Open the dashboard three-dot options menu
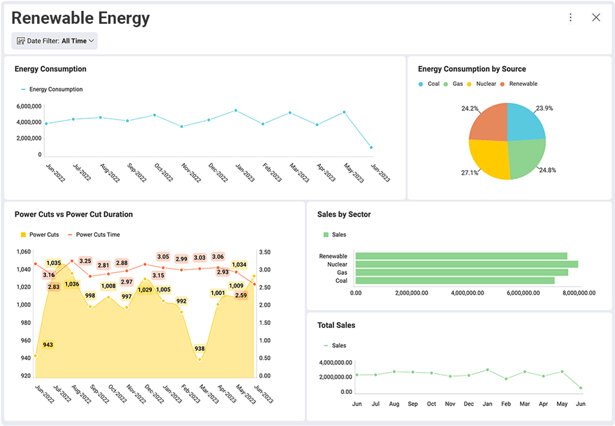 tap(570, 17)
